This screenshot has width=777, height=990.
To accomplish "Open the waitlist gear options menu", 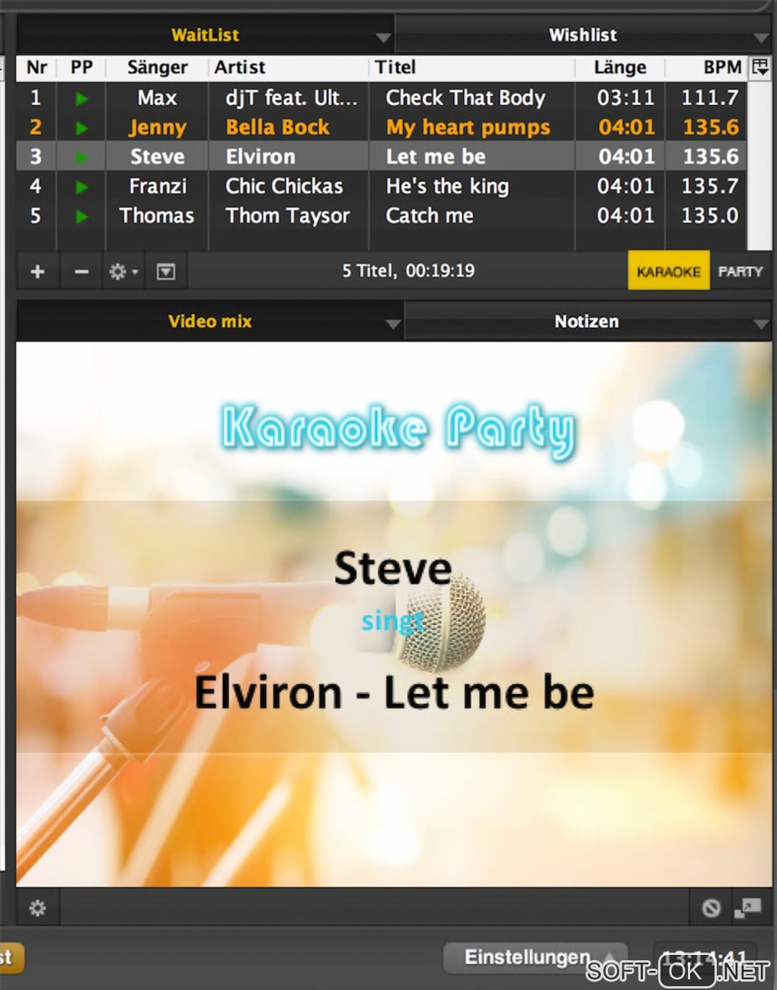I will pyautogui.click(x=123, y=271).
